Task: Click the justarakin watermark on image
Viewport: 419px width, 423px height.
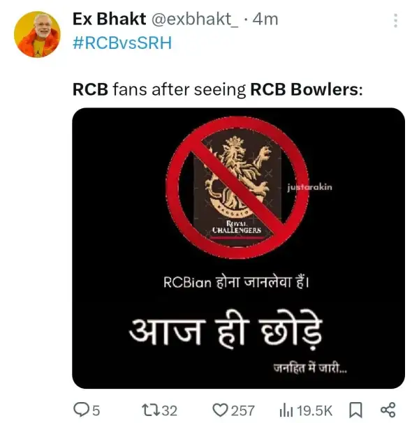Action: pyautogui.click(x=309, y=187)
